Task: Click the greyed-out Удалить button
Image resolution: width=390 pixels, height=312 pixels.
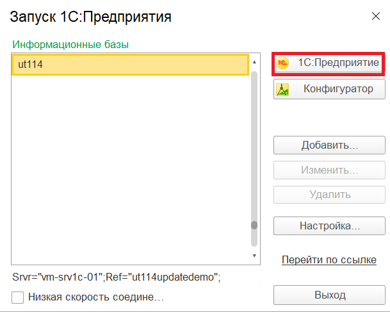Action: tap(329, 195)
